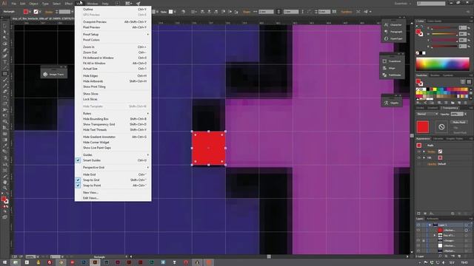Viewport: 474px width, 266px height.
Task: Switch to the Swatches tab
Action: pos(421,75)
